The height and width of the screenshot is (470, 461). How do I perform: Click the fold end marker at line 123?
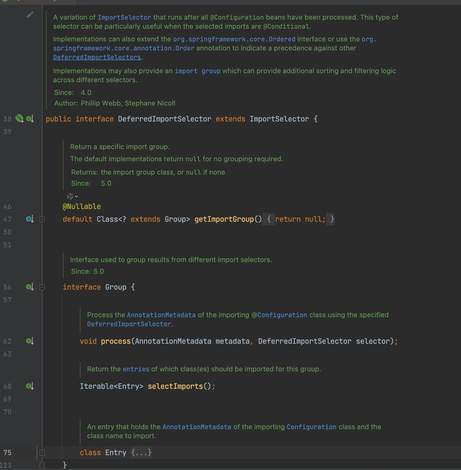coord(42,465)
